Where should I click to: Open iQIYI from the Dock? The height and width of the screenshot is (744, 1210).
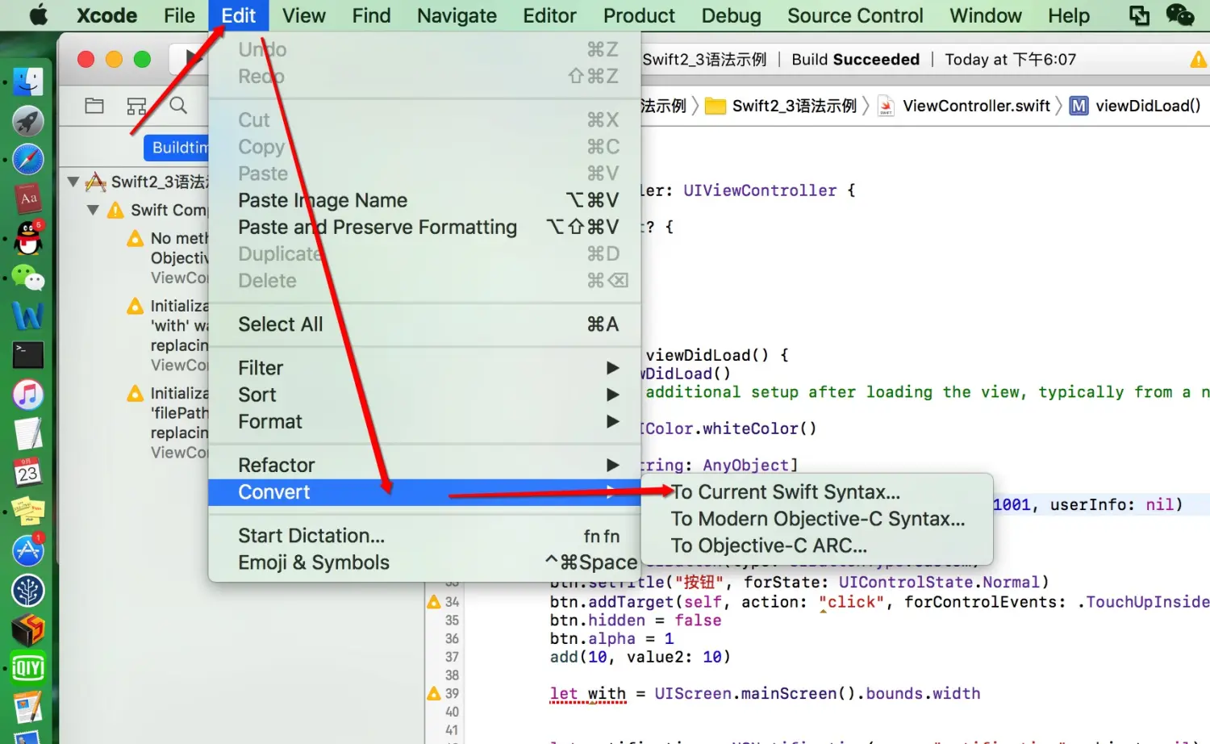click(x=28, y=668)
